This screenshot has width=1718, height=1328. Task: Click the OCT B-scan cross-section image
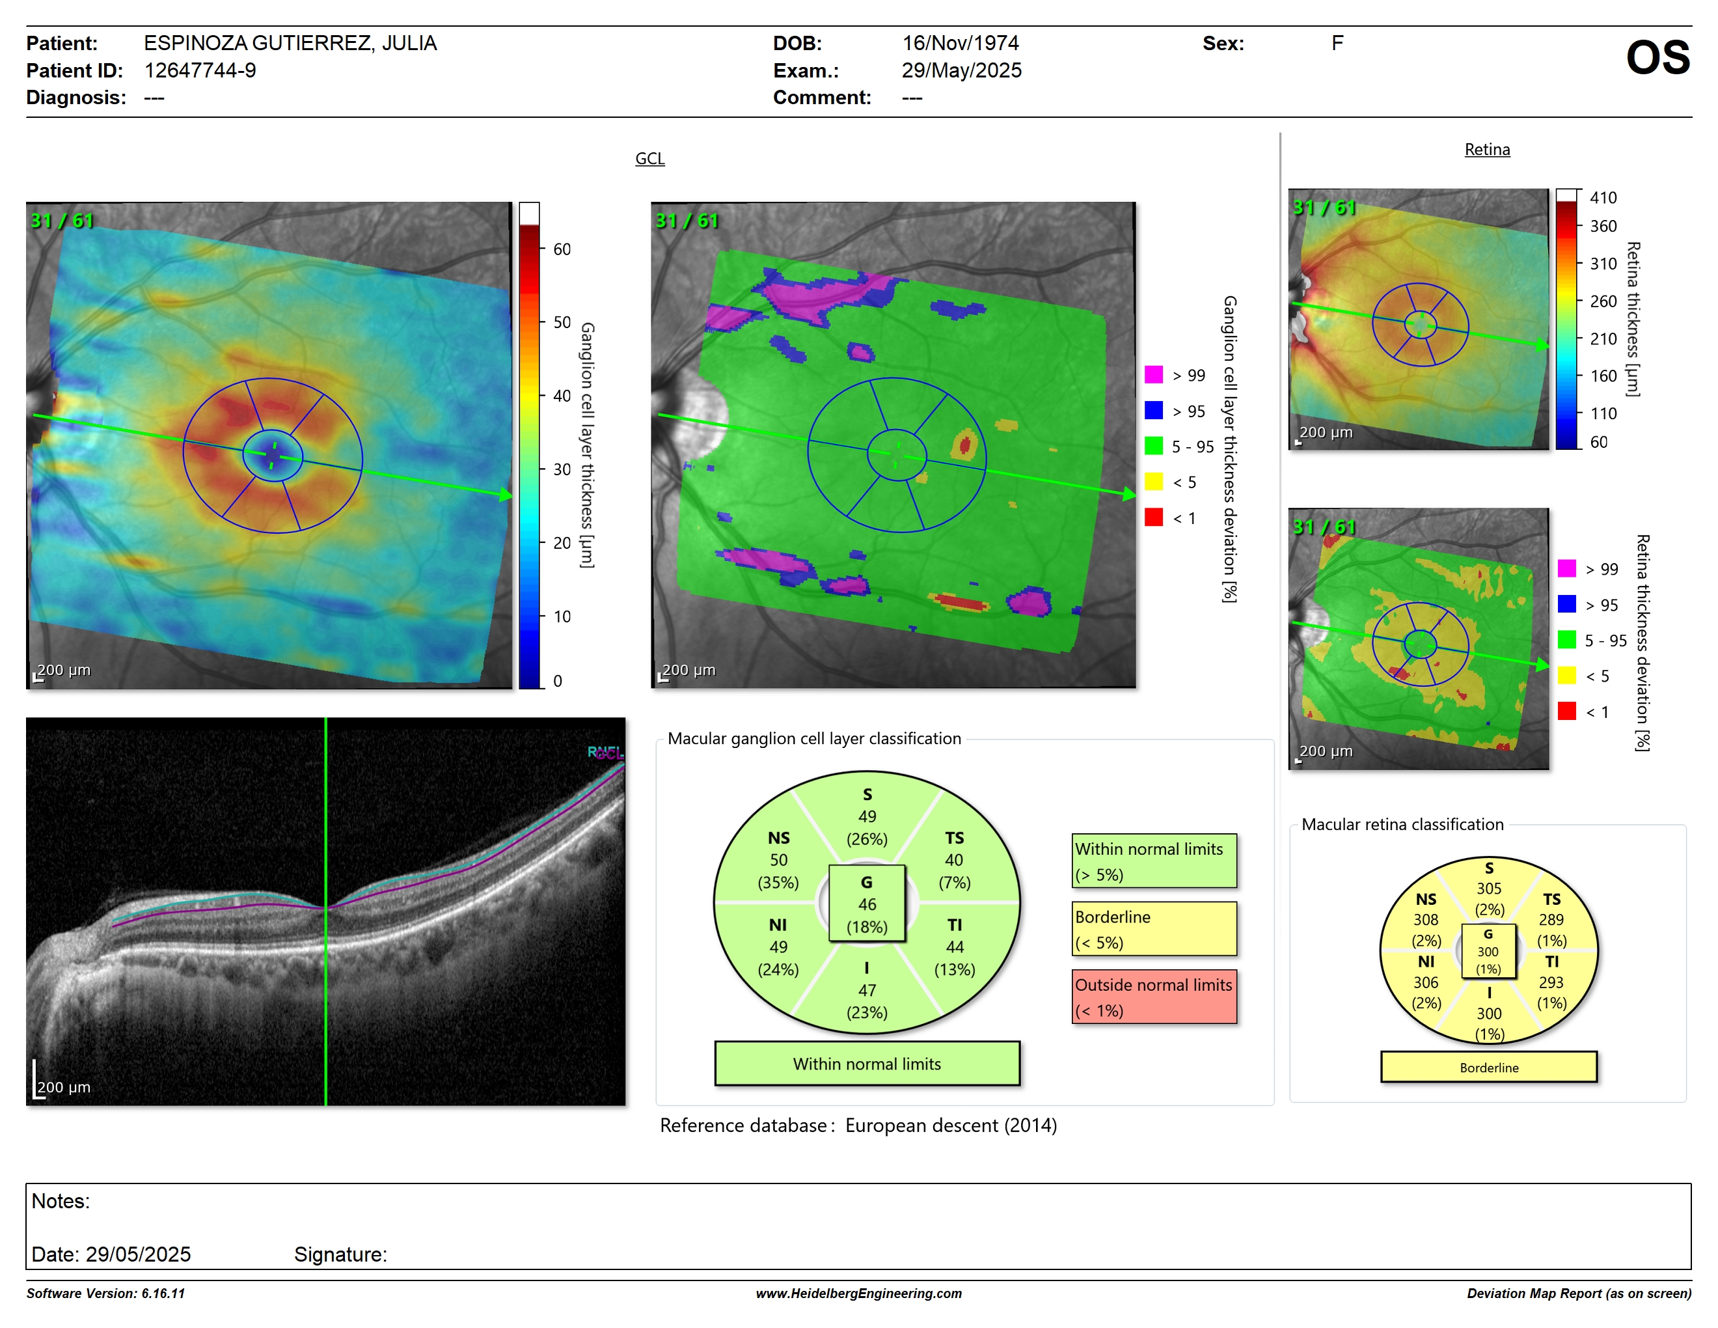[x=325, y=911]
